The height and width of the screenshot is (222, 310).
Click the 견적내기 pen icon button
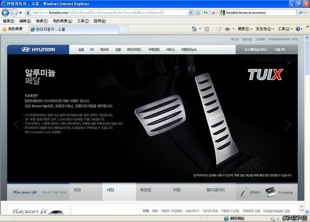[250, 192]
